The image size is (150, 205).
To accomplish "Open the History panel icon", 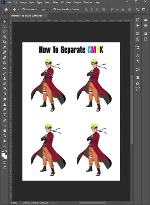I will 138,20.
